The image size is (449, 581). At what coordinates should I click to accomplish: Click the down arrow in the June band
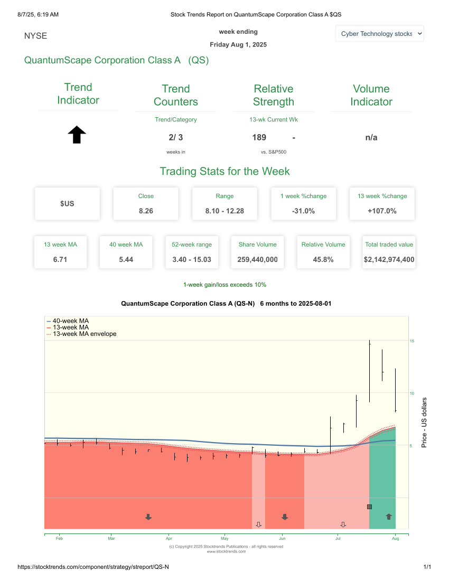[x=284, y=517]
